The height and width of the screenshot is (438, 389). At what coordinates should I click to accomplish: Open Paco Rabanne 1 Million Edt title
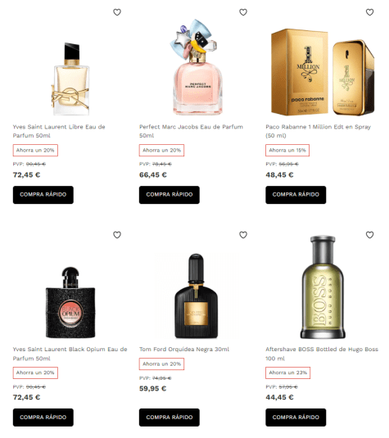(318, 131)
